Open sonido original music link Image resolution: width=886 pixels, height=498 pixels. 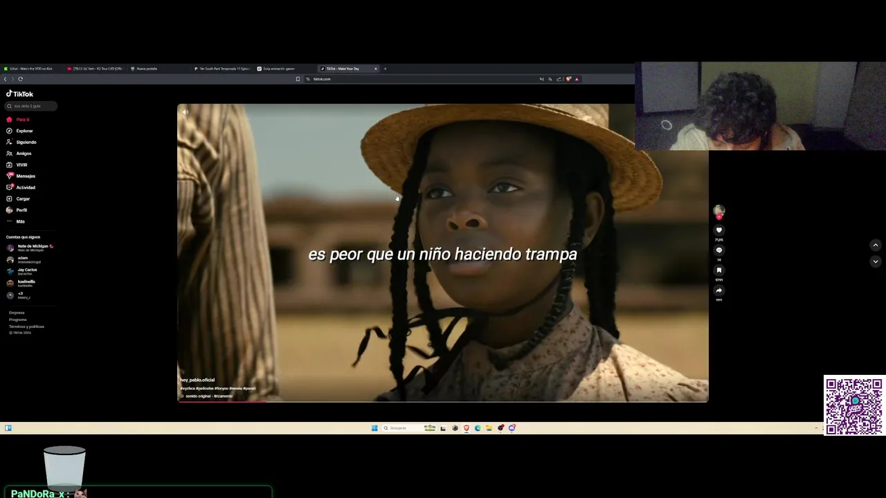click(x=206, y=396)
